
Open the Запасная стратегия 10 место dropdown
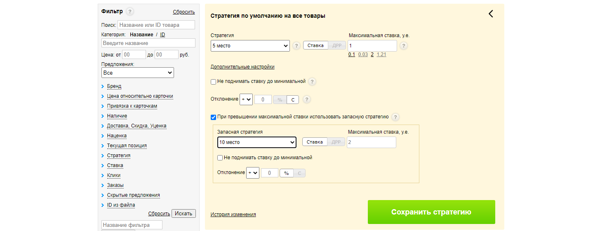[x=257, y=142]
